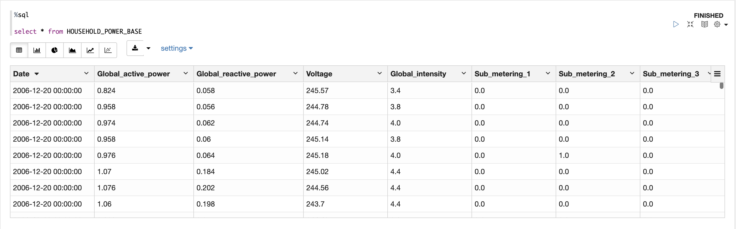Viewport: 736px width, 229px height.
Task: Switch to bar chart view
Action: [x=37, y=50]
